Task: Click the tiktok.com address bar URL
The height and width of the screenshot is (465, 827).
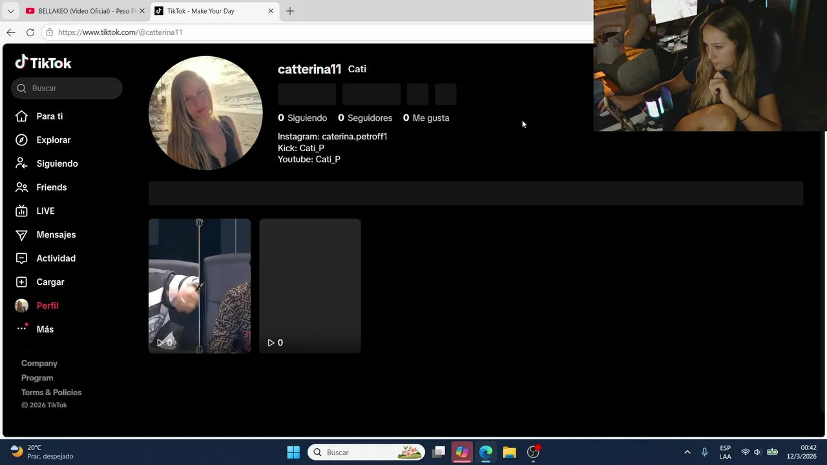Action: pyautogui.click(x=120, y=32)
